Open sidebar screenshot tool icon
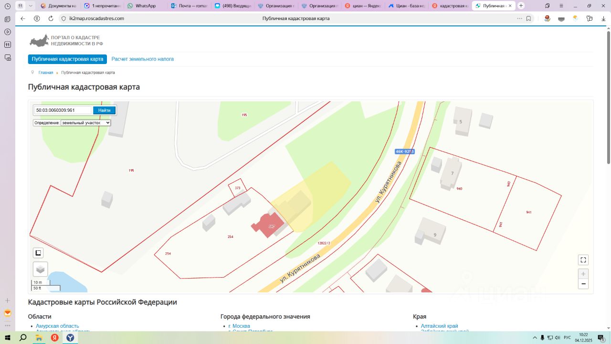Viewport: 611px width, 344px height. point(7,57)
